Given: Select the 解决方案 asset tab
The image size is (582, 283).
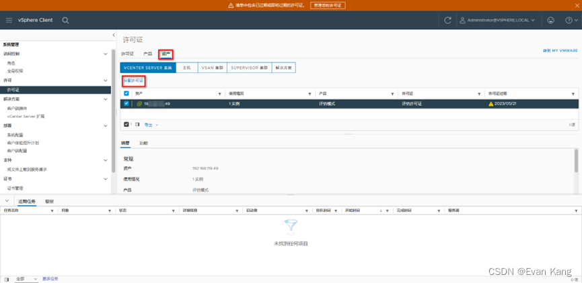Looking at the screenshot, I should pyautogui.click(x=284, y=68).
